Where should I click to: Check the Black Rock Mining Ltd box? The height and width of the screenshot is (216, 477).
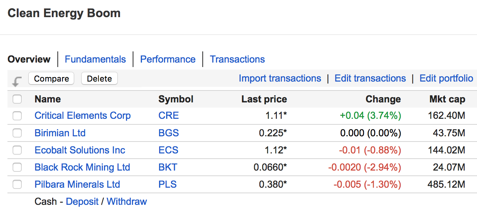click(x=17, y=167)
